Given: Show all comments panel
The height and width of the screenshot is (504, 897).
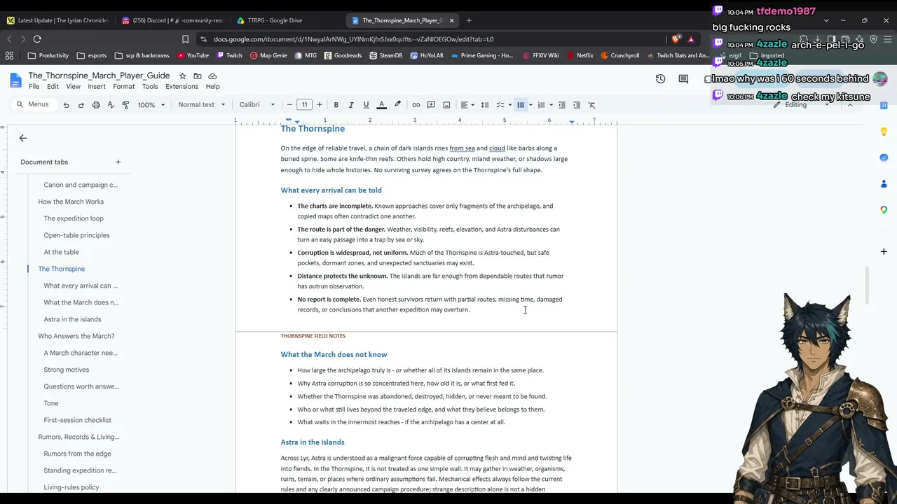Looking at the screenshot, I should point(683,79).
